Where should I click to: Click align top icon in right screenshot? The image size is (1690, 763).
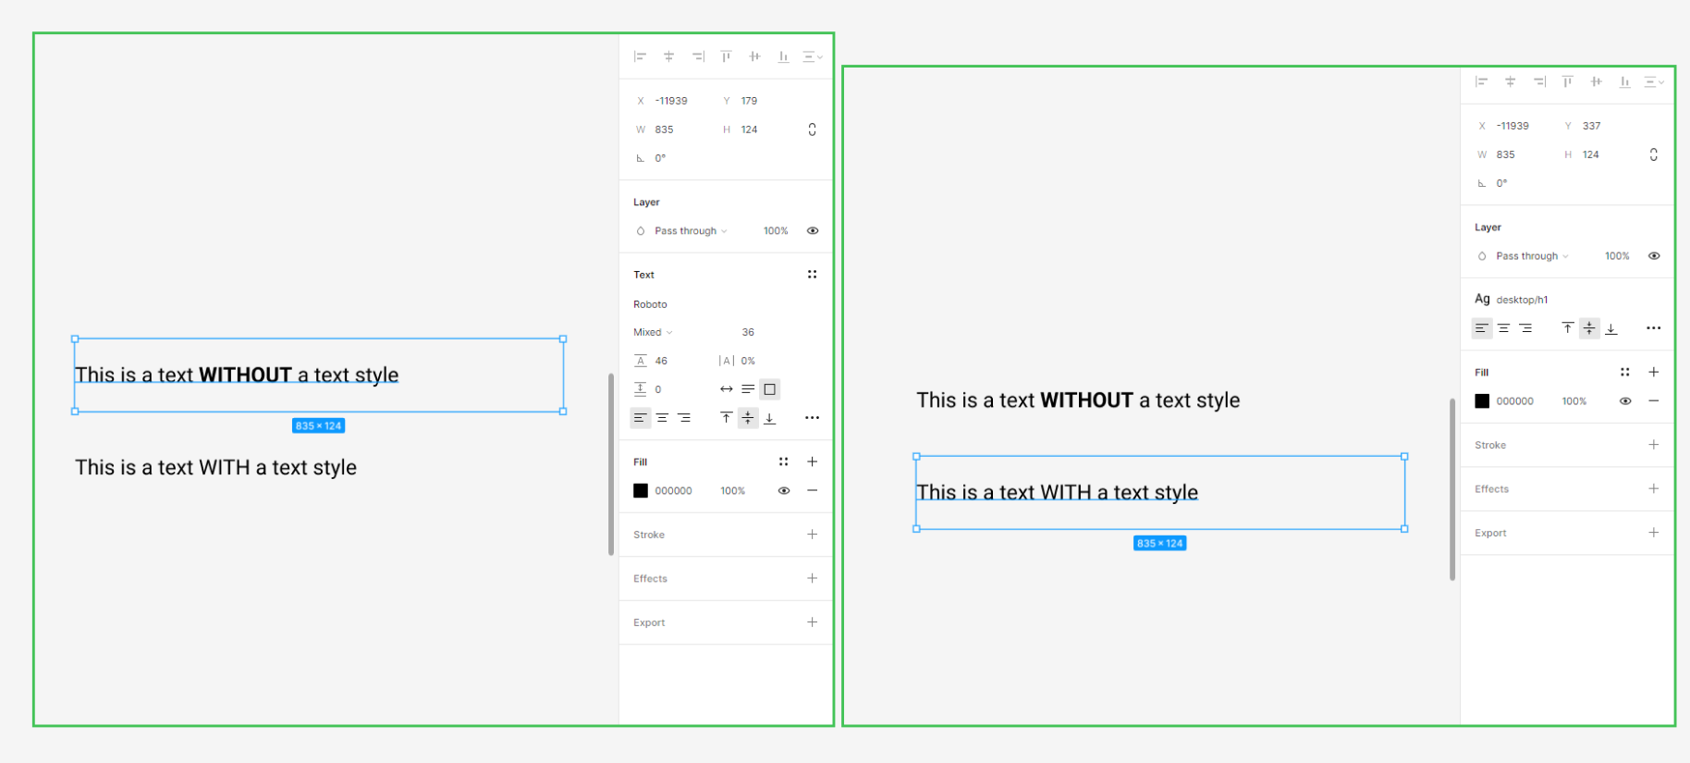coord(1568,81)
